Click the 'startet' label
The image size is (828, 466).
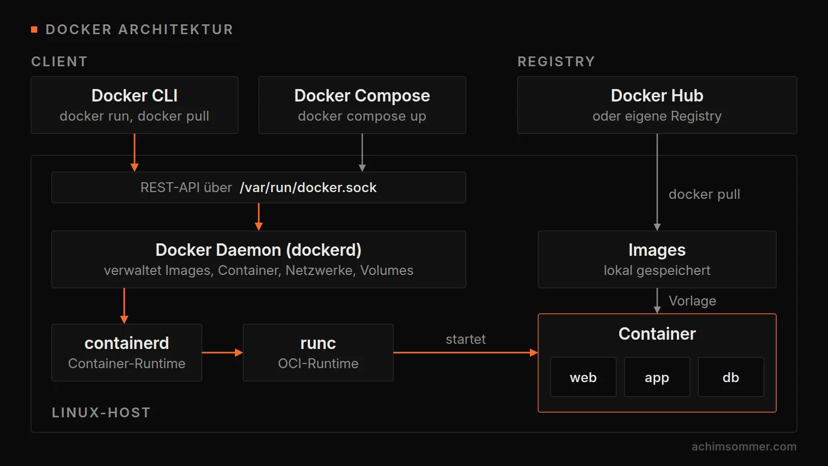point(466,339)
